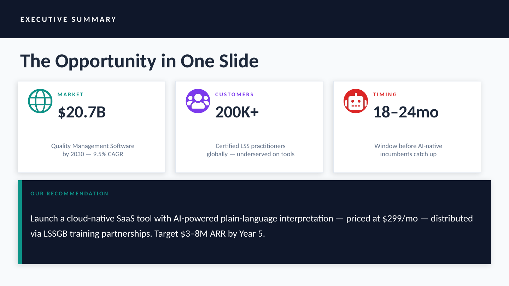Click the teal accent bar beside the recommendation

coord(20,222)
